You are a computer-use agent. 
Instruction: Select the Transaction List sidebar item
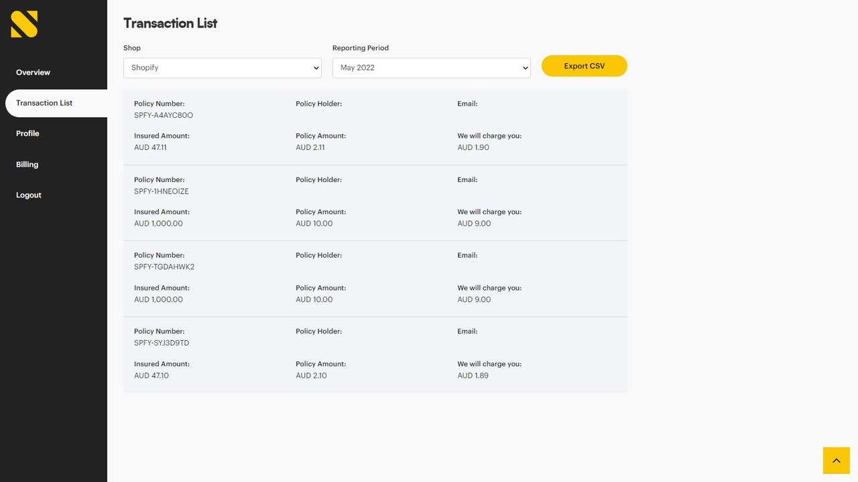(x=44, y=103)
